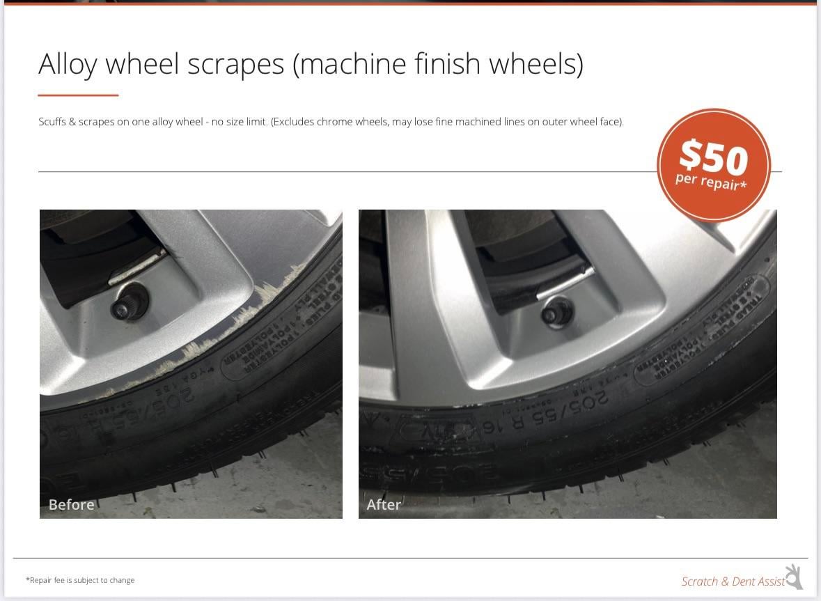The height and width of the screenshot is (601, 821).
Task: Click the $50 per repair badge
Action: (714, 166)
